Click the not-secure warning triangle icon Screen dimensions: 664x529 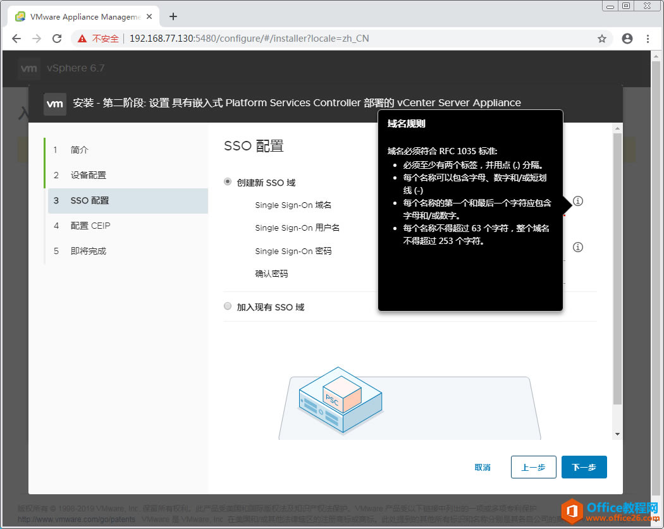click(x=82, y=39)
